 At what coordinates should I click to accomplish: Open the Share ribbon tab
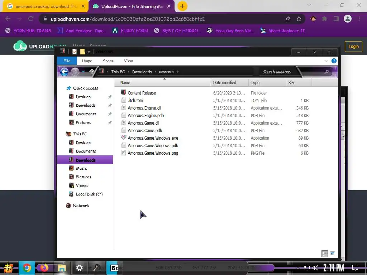point(108,61)
